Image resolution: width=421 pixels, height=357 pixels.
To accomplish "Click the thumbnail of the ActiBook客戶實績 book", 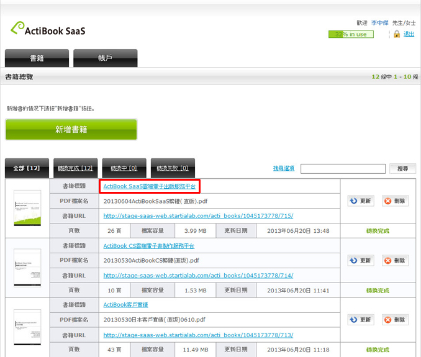I will pos(27,327).
